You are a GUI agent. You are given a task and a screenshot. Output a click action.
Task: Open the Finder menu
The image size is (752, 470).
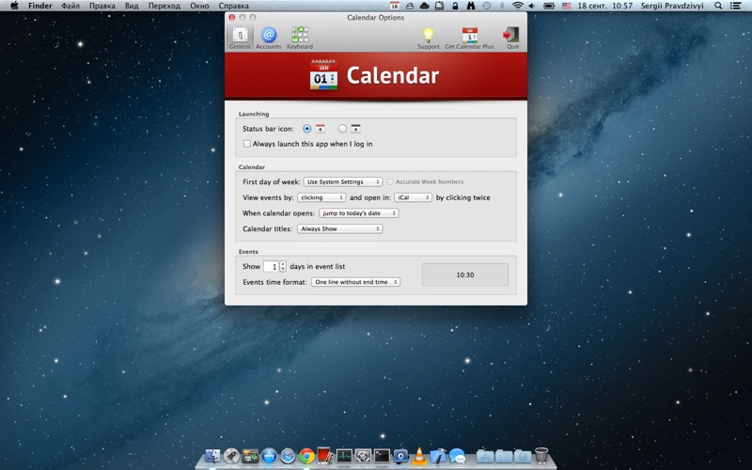(39, 6)
